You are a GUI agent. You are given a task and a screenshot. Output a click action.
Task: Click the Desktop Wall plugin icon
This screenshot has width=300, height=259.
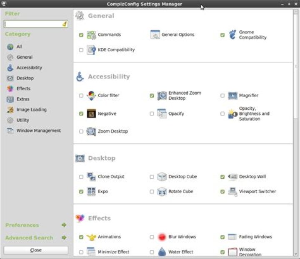coord(232,177)
